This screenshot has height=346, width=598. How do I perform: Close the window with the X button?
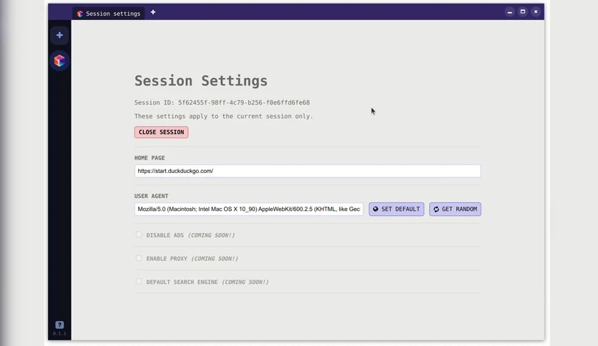536,12
